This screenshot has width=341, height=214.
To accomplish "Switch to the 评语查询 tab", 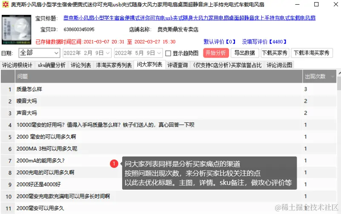I will (178, 65).
